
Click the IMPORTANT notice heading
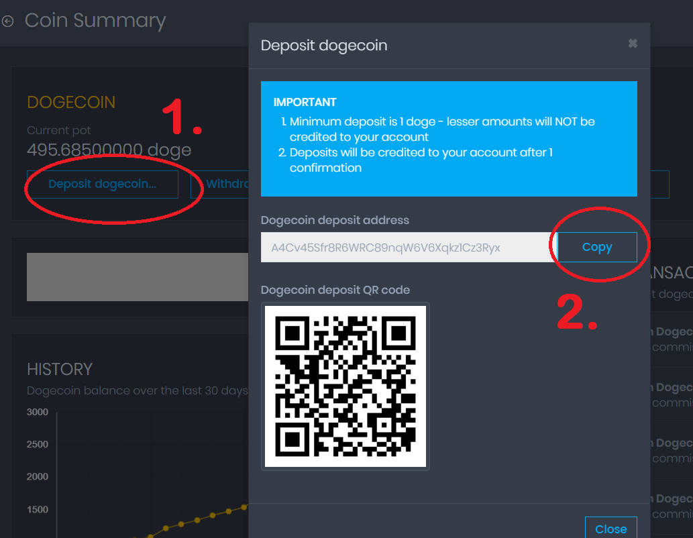[305, 102]
